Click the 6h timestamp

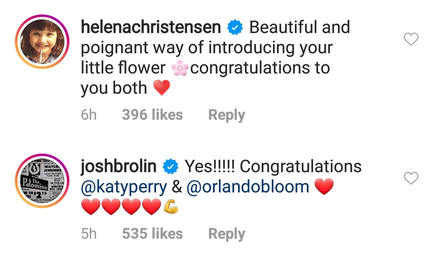point(89,115)
